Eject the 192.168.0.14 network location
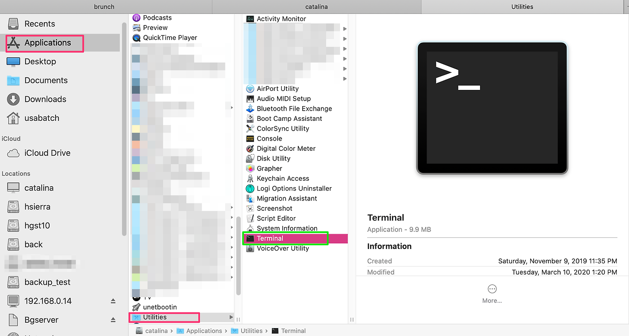 (x=113, y=301)
